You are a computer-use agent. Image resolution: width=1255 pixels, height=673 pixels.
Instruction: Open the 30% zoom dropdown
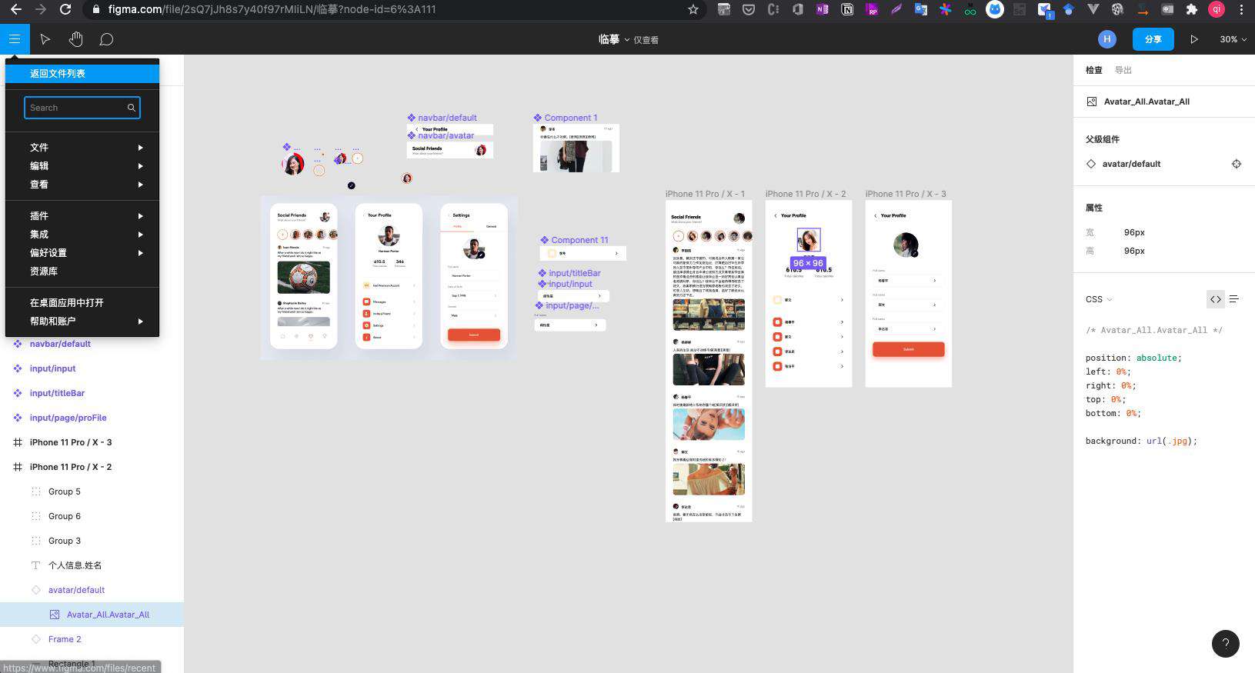(x=1233, y=39)
